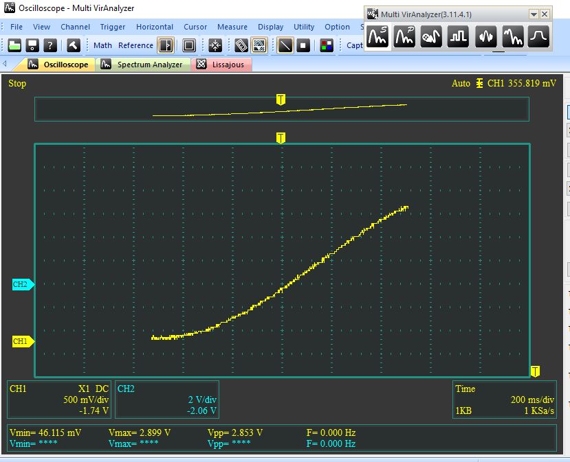Click the Save floppy disk icon

[32, 45]
